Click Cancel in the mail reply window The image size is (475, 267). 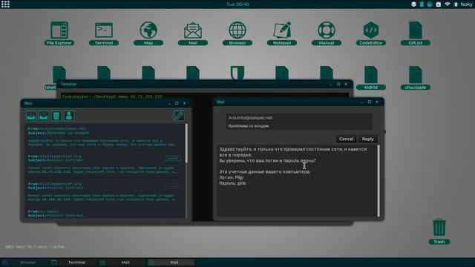click(x=346, y=139)
